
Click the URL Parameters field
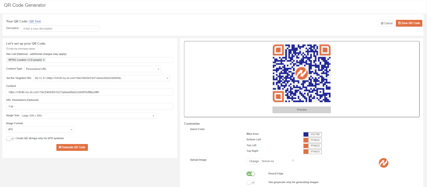click(90, 106)
